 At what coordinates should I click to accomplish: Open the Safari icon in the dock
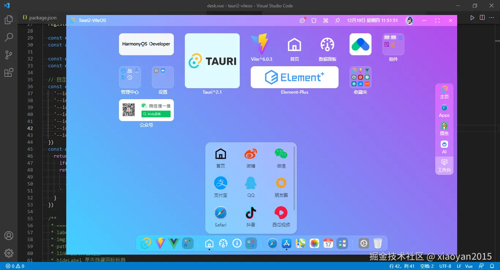click(x=273, y=243)
